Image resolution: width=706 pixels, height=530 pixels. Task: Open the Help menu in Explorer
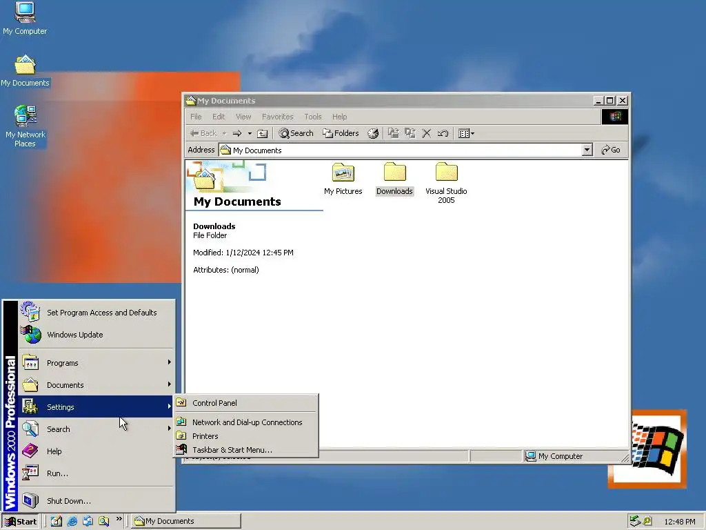tap(339, 117)
